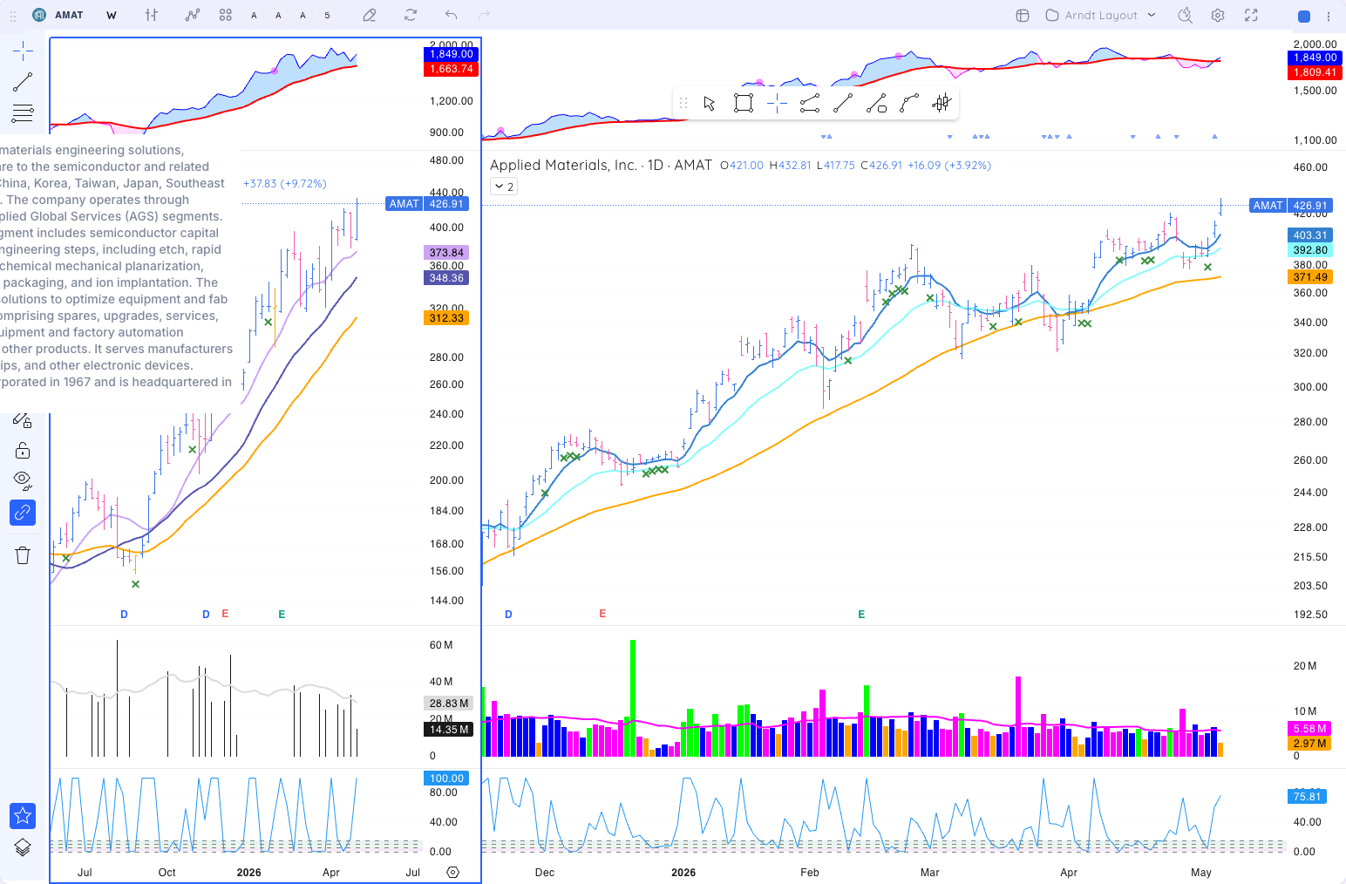Click the green E marker on weekly chart
This screenshot has height=884, width=1346.
pos(282,615)
